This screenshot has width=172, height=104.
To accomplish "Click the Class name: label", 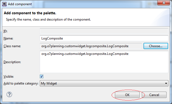I will [x=12, y=46].
